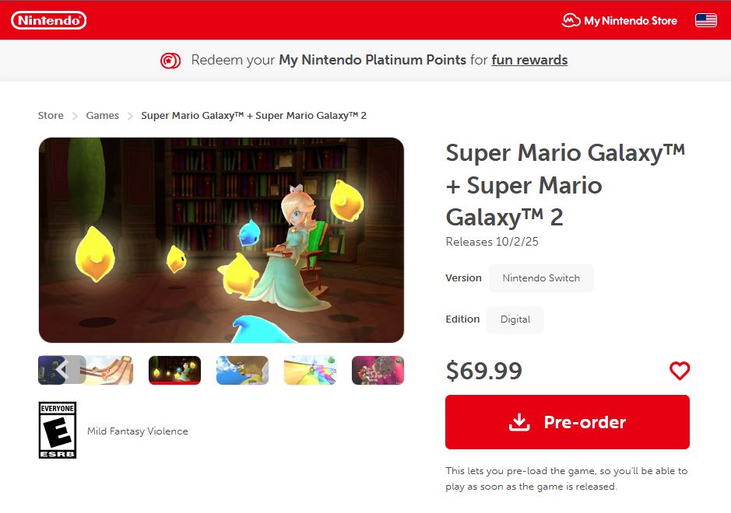Screen dimensions: 731x513
Task: Go to Store breadcrumb
Action: pyautogui.click(x=51, y=116)
